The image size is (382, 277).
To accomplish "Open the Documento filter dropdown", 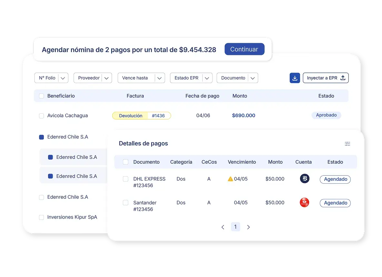I will pyautogui.click(x=237, y=78).
